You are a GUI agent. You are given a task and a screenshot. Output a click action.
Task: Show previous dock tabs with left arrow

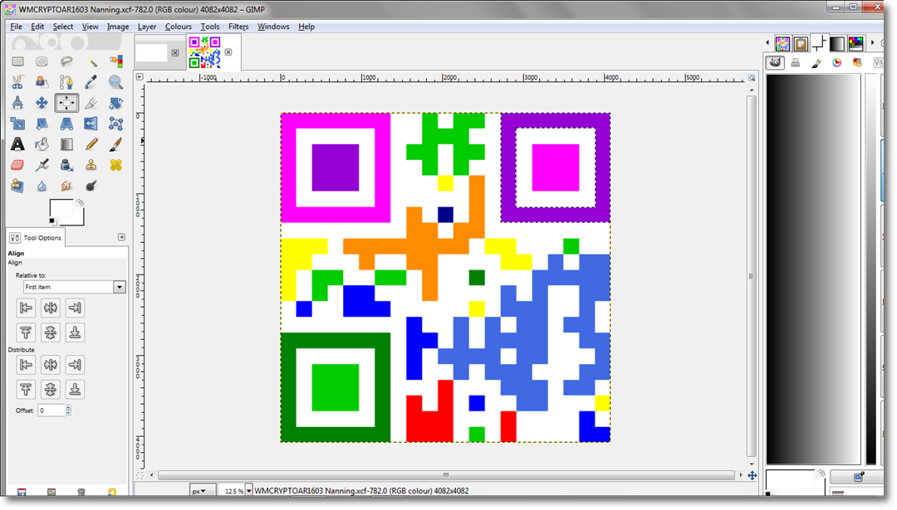pos(767,43)
